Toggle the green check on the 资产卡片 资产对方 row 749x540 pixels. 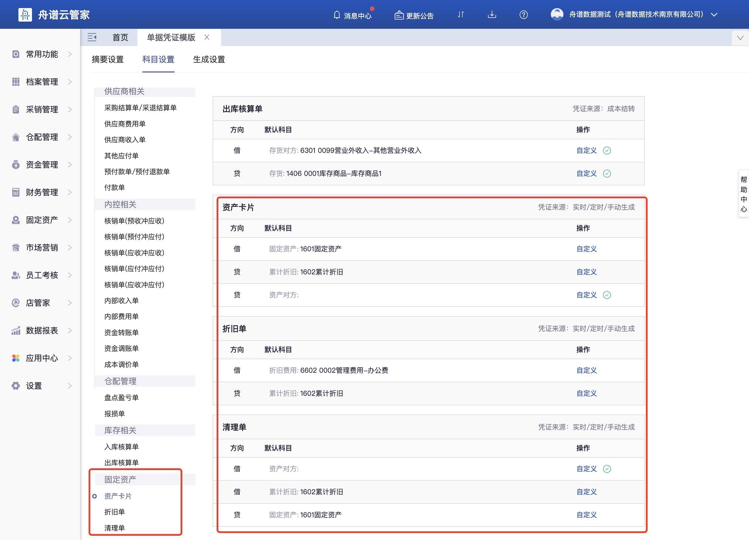(607, 295)
